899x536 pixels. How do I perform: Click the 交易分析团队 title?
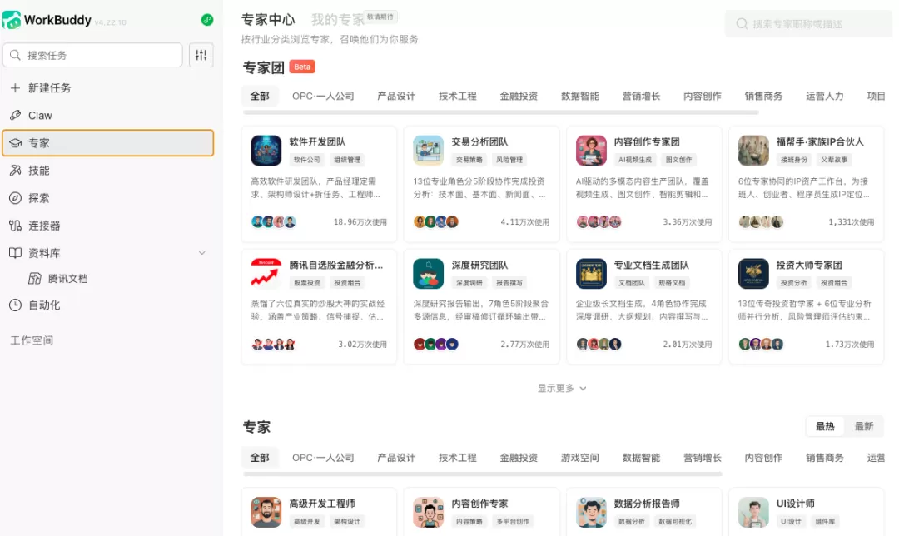(479, 141)
